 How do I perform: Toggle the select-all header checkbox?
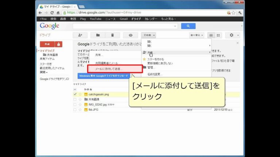pyautogui.click(x=75, y=89)
